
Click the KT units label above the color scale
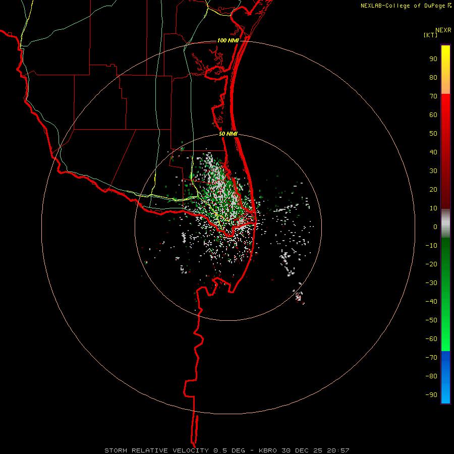[430, 35]
